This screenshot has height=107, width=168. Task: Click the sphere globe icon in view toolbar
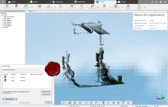tap(118, 103)
